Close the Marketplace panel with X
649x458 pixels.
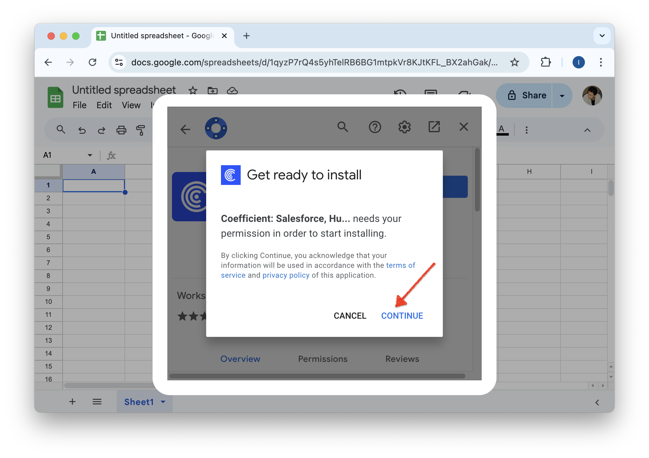click(x=463, y=127)
